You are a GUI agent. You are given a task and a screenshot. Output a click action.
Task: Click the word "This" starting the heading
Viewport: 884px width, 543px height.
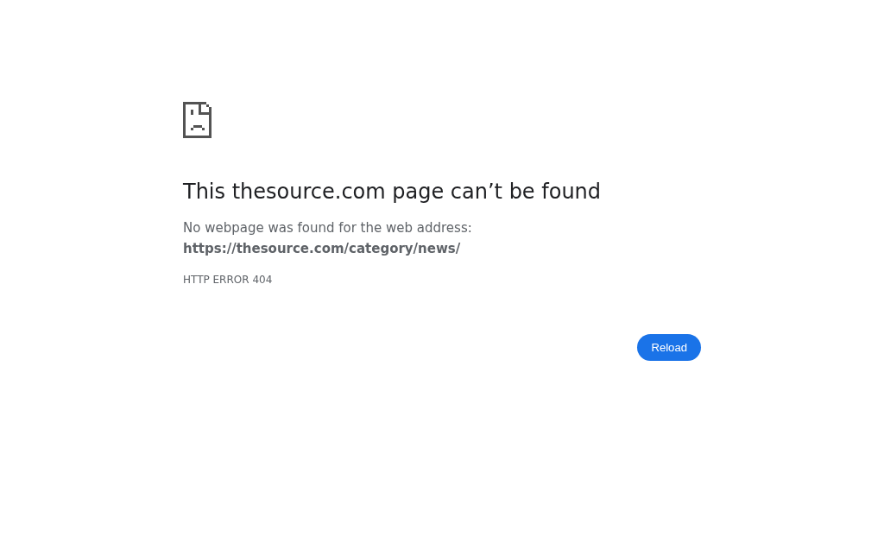point(204,191)
